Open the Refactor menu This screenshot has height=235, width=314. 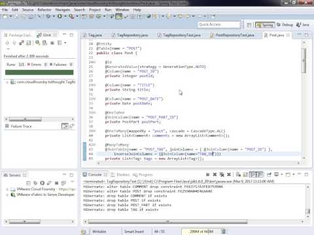click(44, 10)
